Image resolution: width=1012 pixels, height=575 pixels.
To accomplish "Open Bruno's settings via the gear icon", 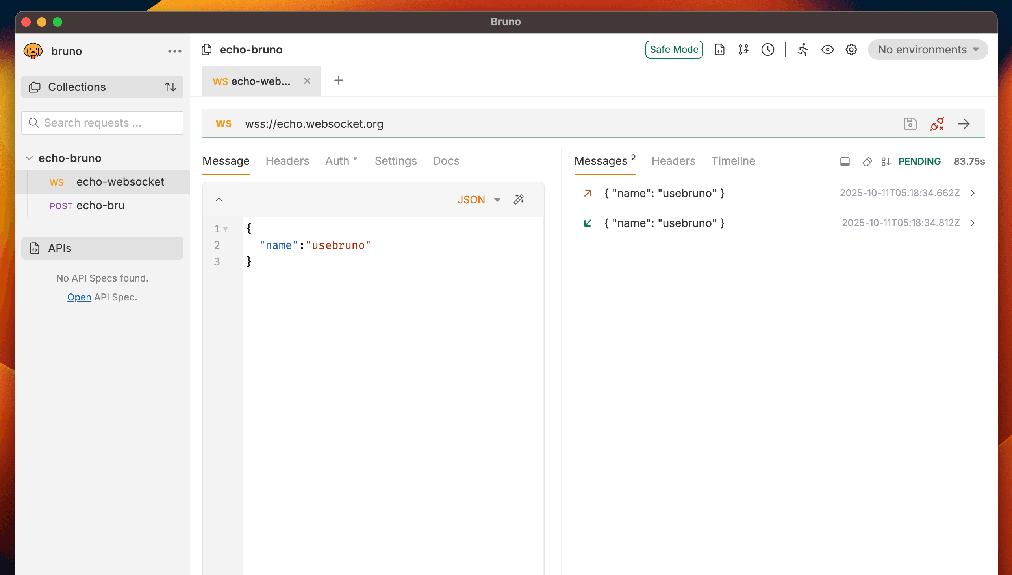I will pos(851,50).
